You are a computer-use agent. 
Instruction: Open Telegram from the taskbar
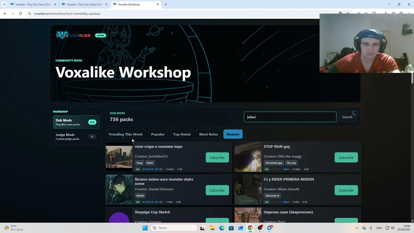pyautogui.click(x=269, y=228)
